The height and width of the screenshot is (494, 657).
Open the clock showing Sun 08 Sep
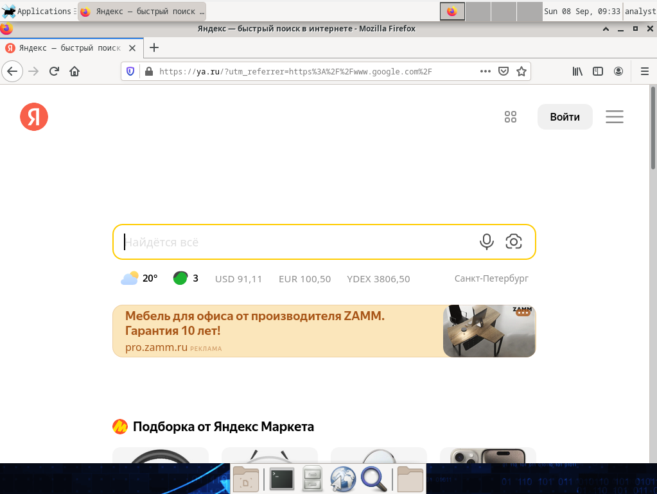tap(582, 12)
